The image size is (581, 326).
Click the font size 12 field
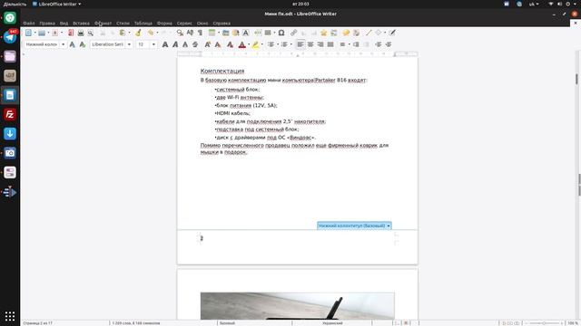[x=143, y=44]
